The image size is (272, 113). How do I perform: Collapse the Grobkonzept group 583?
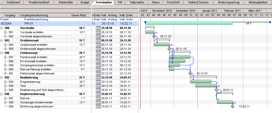(1, 41)
